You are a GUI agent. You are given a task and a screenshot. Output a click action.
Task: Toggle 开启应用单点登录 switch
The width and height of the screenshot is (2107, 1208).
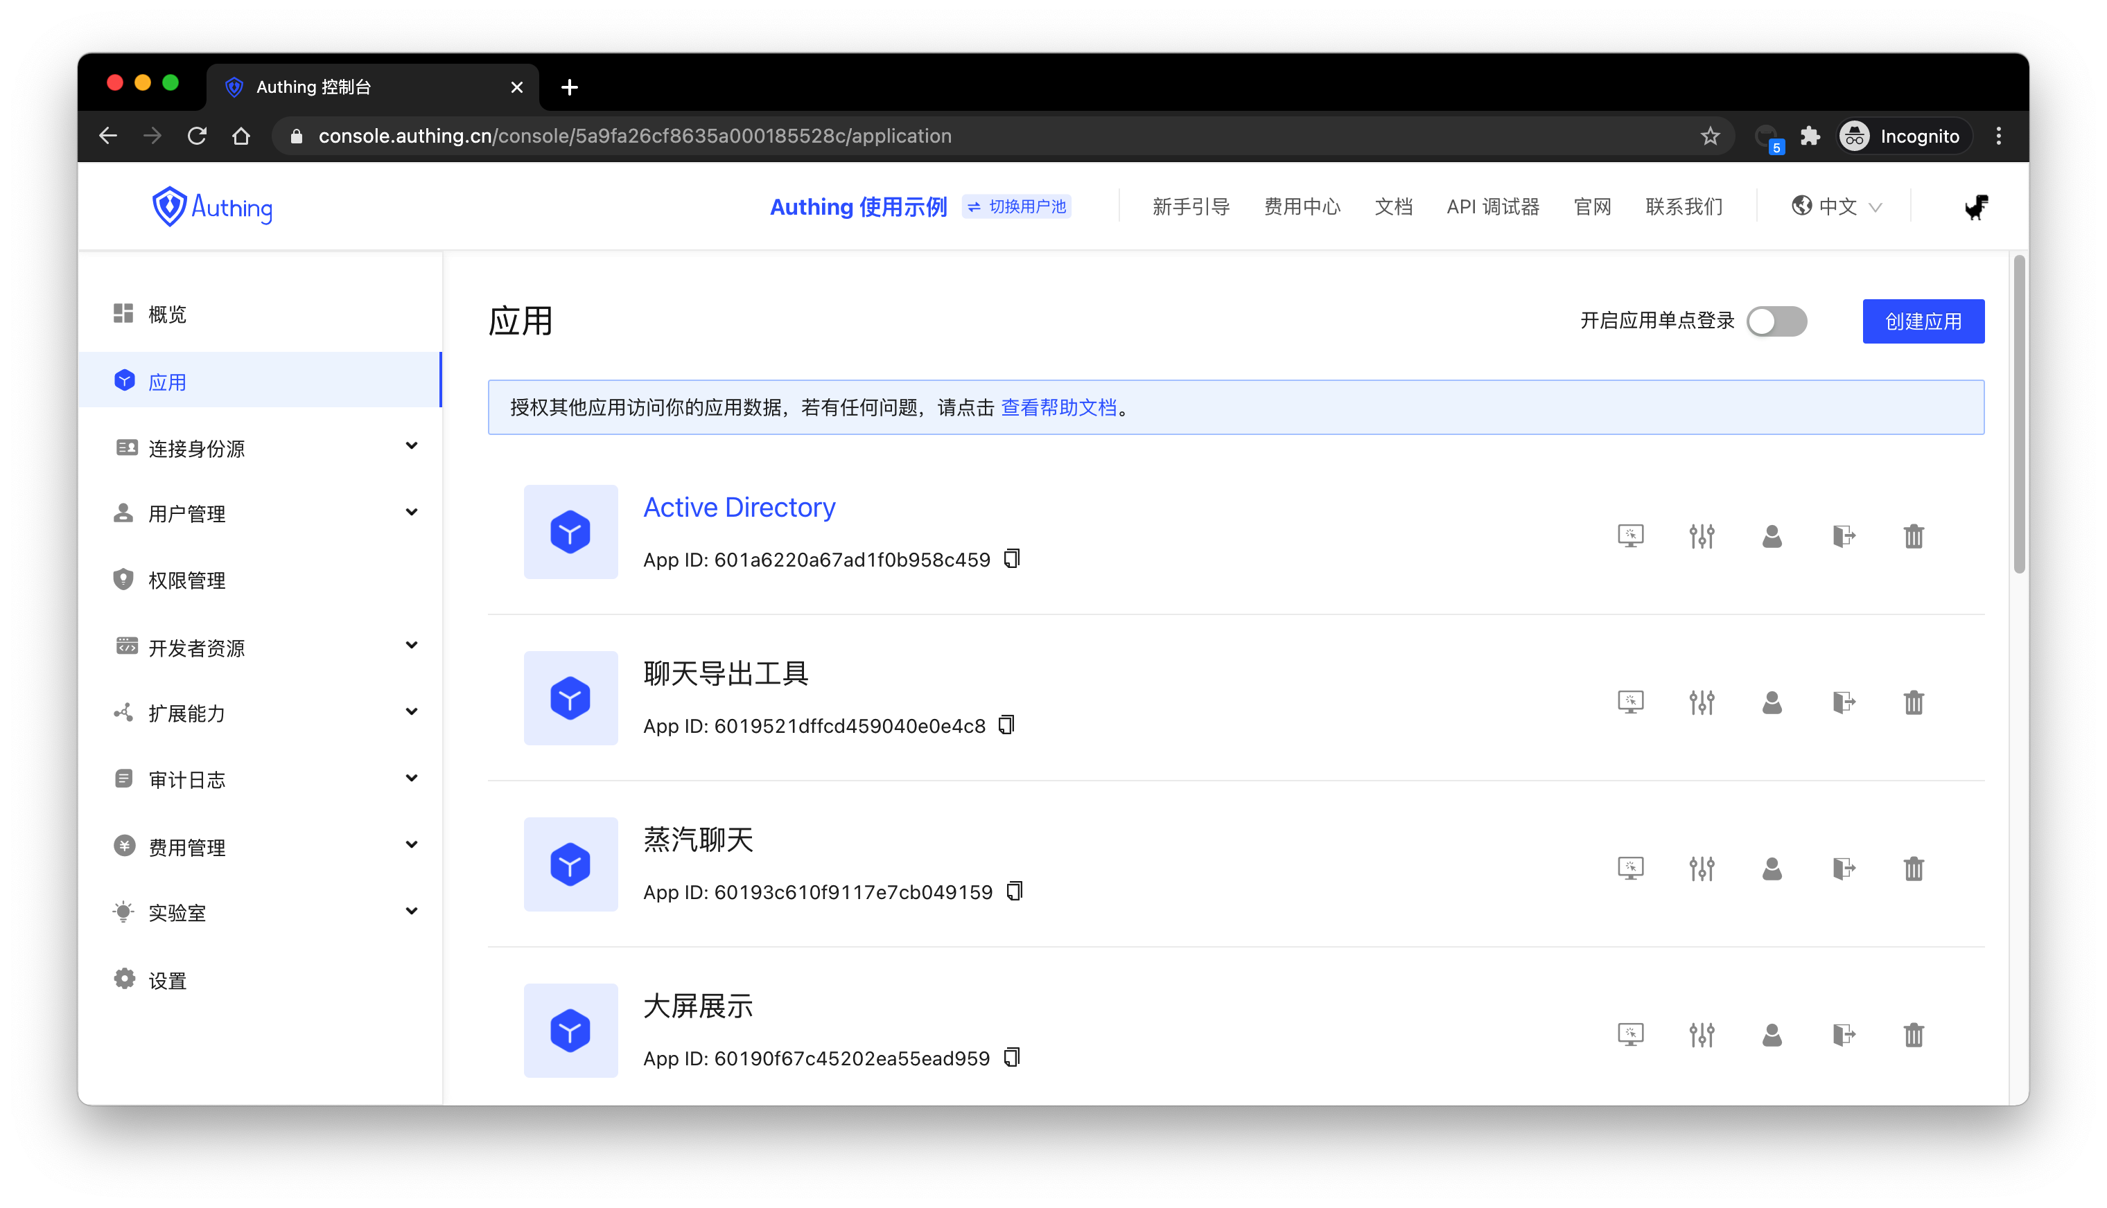point(1776,321)
